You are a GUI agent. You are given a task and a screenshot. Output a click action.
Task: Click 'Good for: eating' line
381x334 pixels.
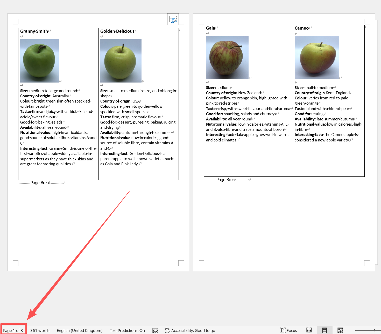(x=309, y=114)
